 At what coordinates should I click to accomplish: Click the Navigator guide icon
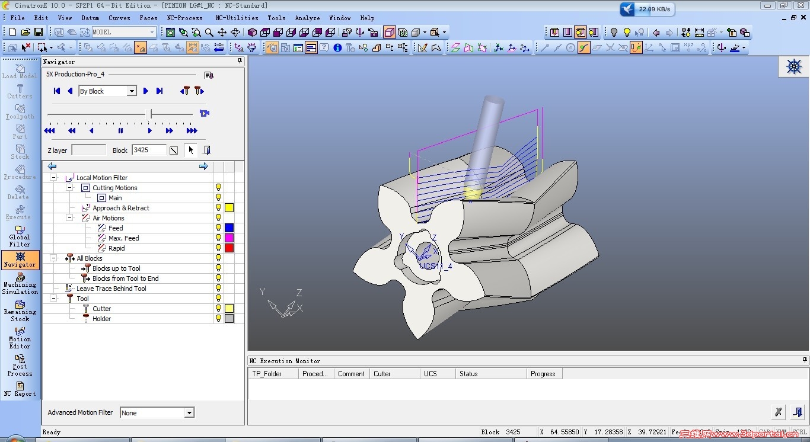pos(20,260)
